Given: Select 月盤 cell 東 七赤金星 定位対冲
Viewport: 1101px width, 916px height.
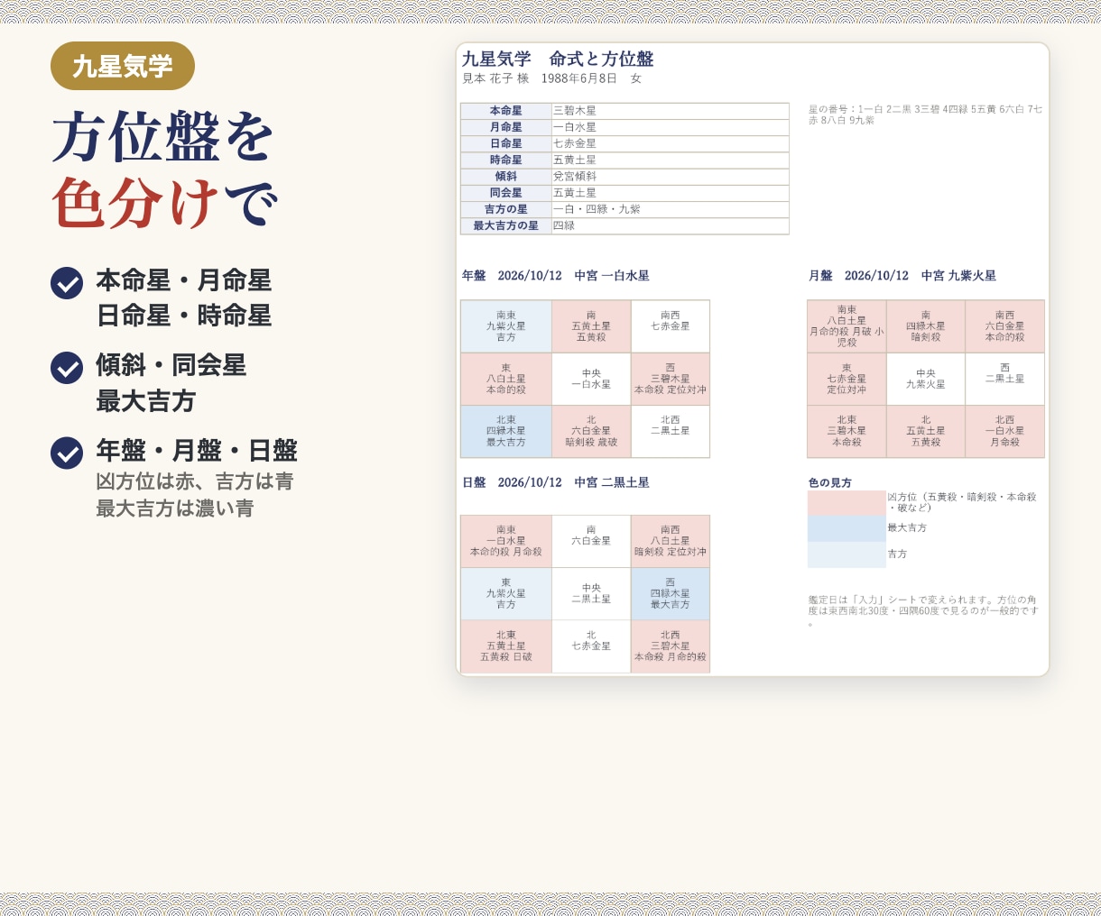Looking at the screenshot, I should [847, 379].
